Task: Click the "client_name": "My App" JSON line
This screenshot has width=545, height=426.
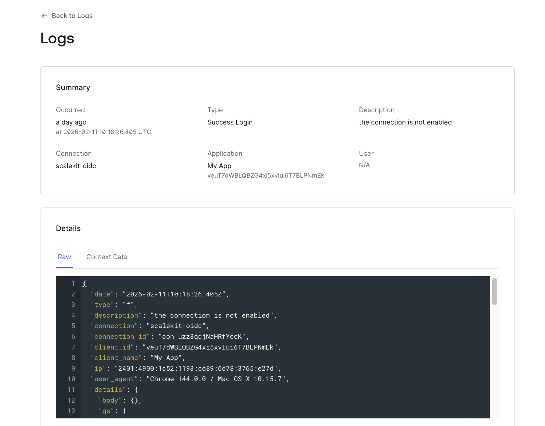Action: (x=138, y=358)
